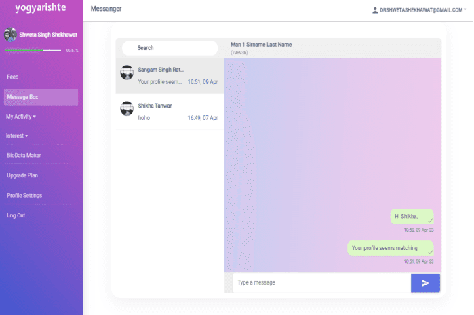
Task: Focus the conversation Search field
Action: [x=170, y=48]
